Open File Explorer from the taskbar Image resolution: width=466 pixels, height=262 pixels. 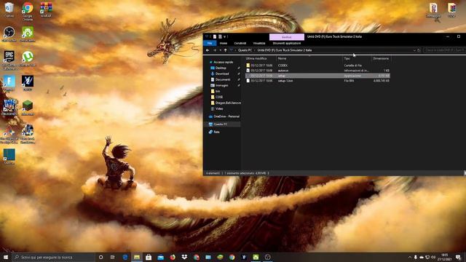coord(137,257)
